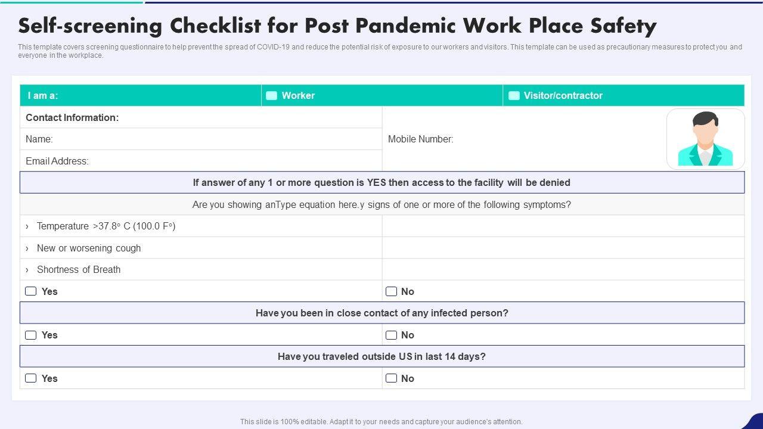Viewport: 763px width, 429px height.
Task: Check the Visitor/contractor checkbox
Action: pos(513,95)
